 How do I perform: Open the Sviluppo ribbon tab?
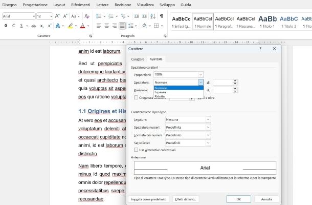167,5
